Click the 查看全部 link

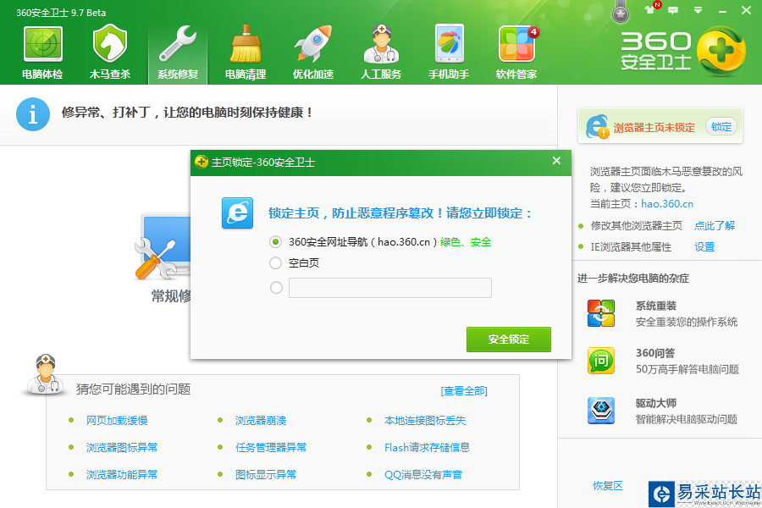click(464, 391)
